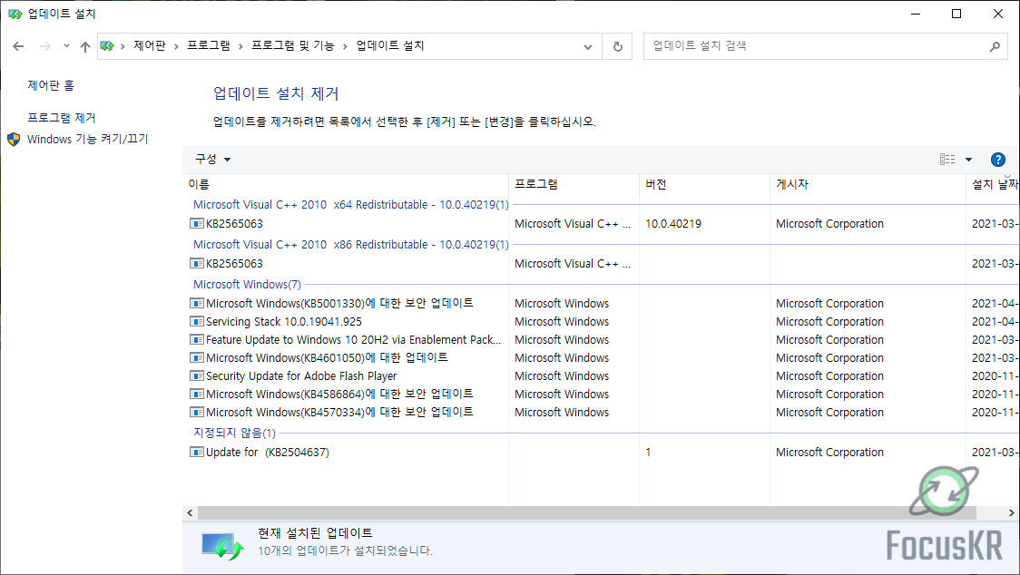
Task: Click icon beside Update for KB2504637
Action: 196,452
